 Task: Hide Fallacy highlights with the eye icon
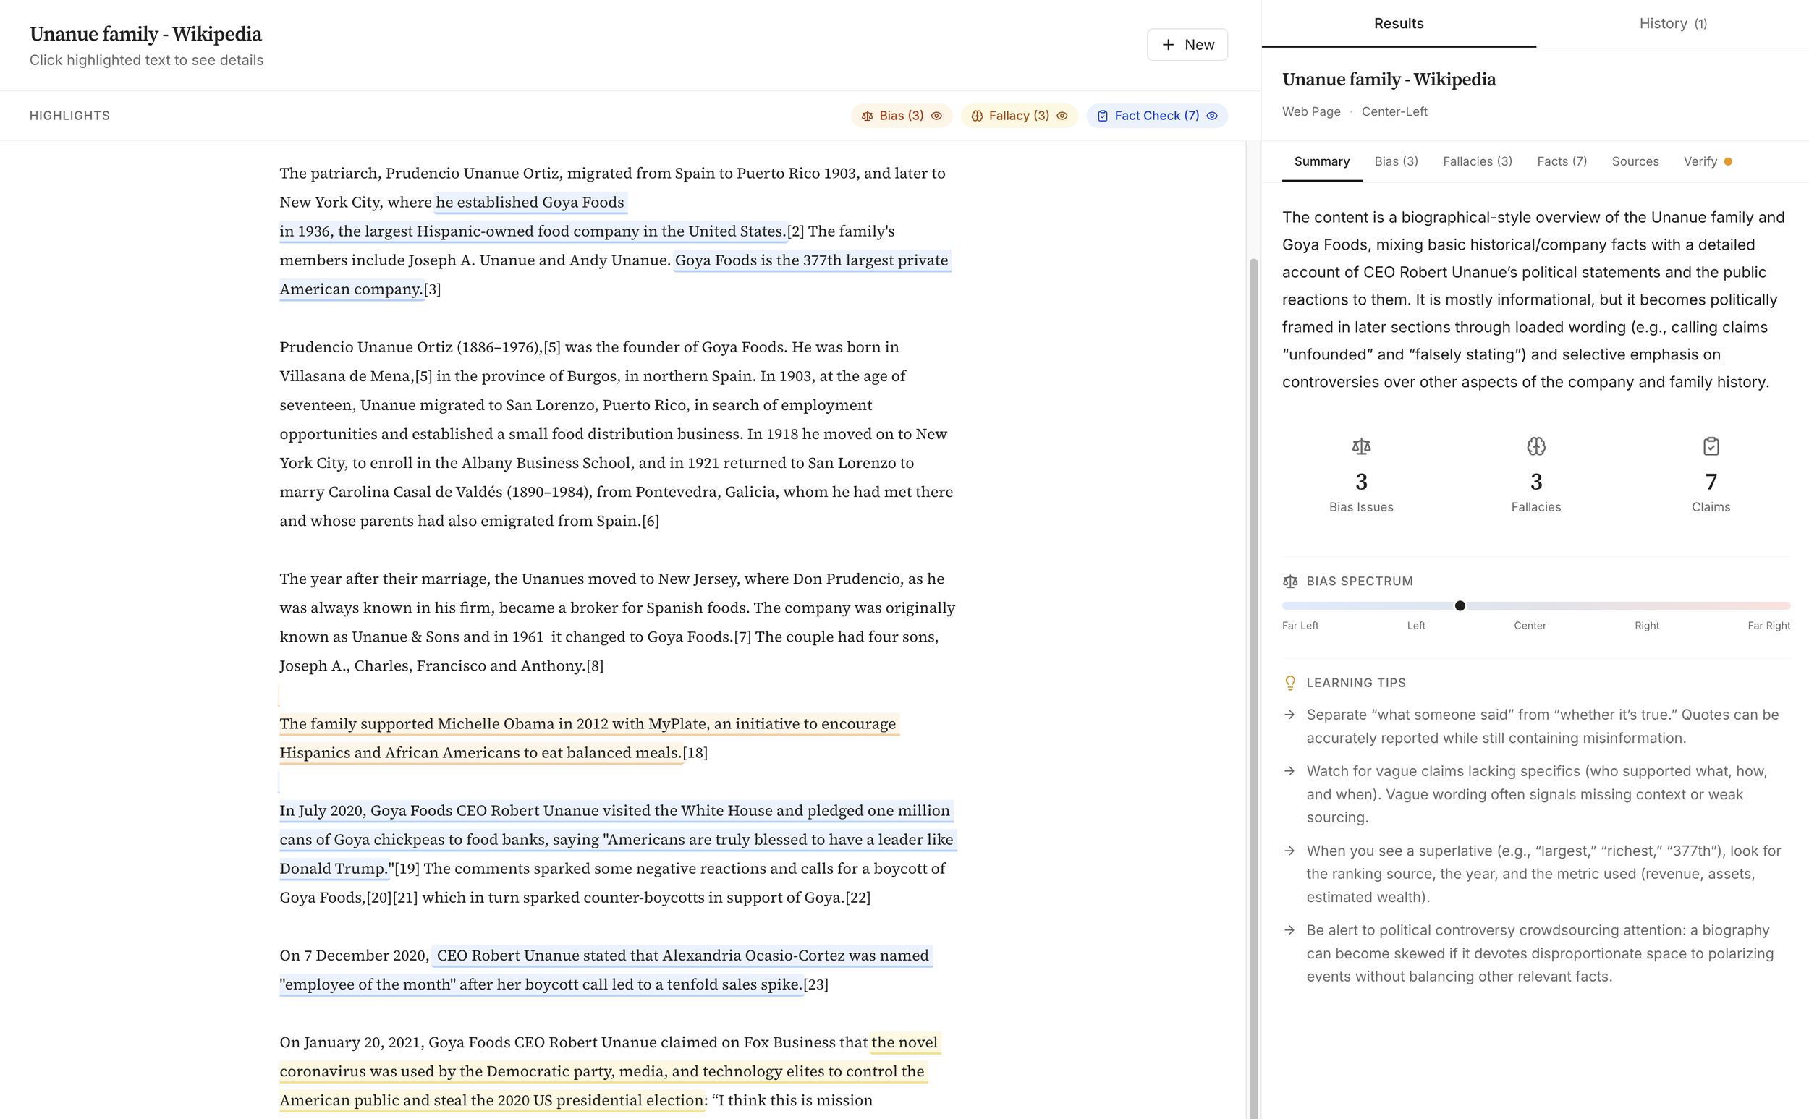tap(1062, 116)
